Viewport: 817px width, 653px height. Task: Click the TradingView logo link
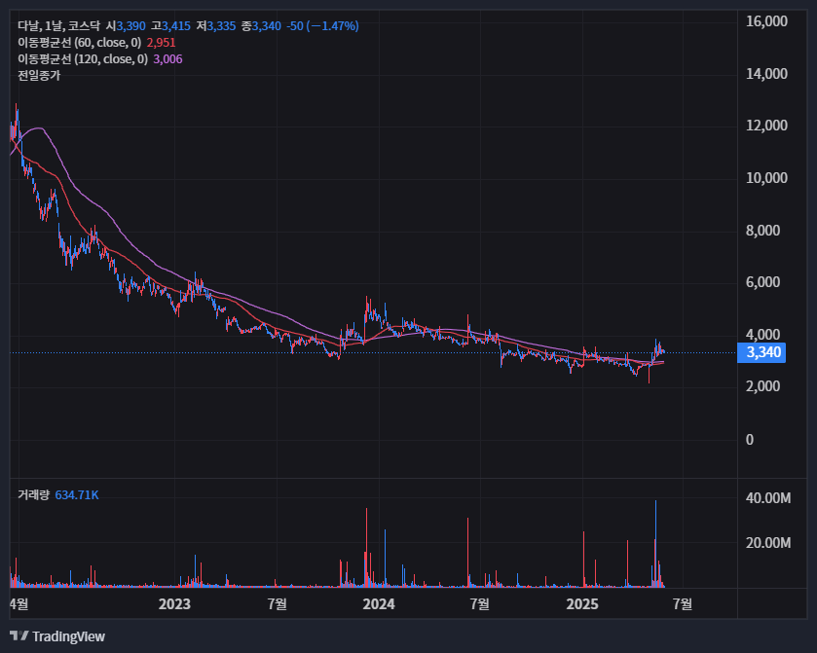tap(57, 636)
